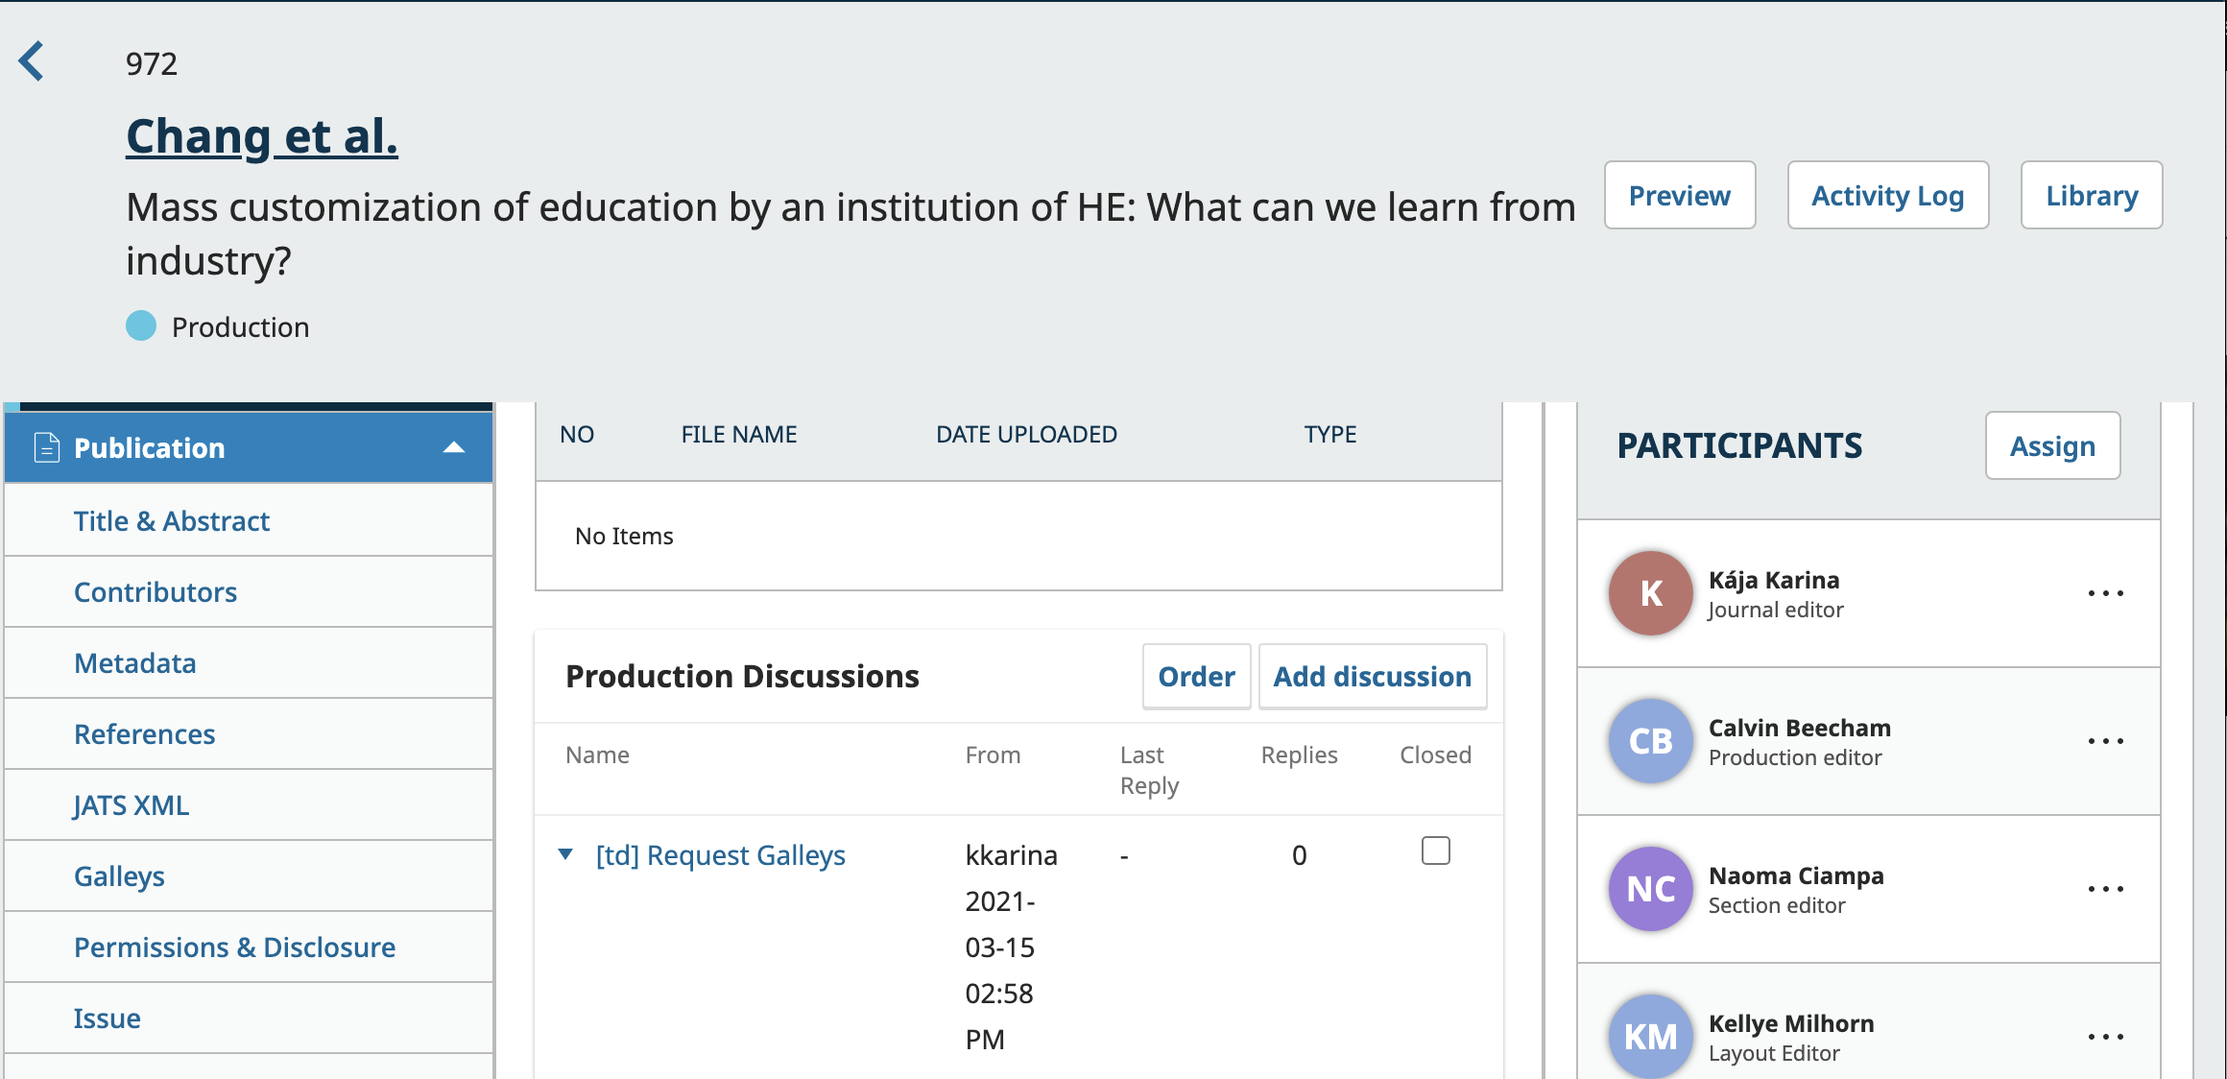2227x1079 pixels.
Task: Click the Assign participants button
Action: coord(2052,446)
